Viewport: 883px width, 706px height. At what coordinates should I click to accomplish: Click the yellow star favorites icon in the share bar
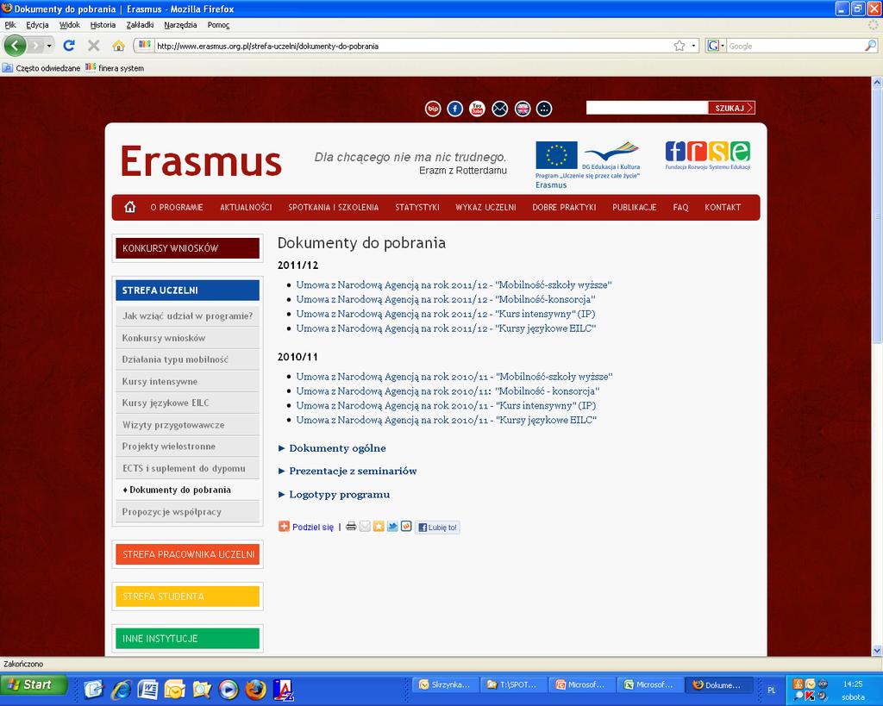pos(379,527)
